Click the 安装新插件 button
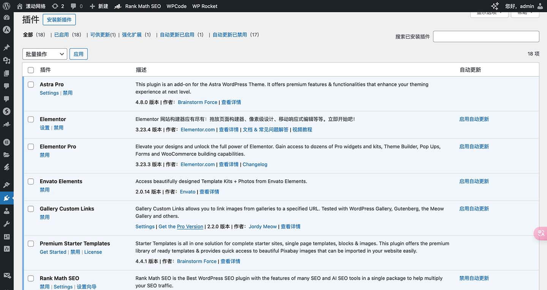Viewport: 547px width, 290px height. [59, 20]
